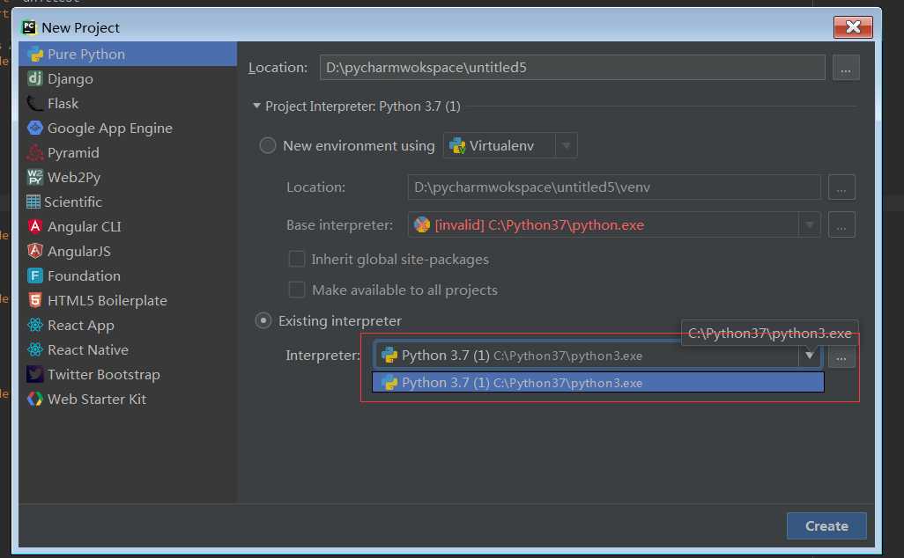The height and width of the screenshot is (558, 904).
Task: Choose the React Native icon
Action: click(34, 349)
